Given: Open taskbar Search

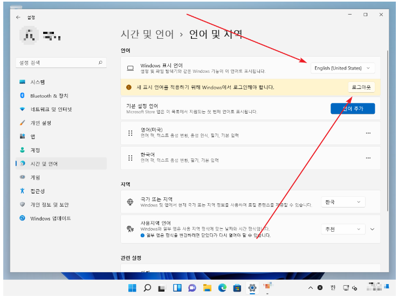Looking at the screenshot, I should pyautogui.click(x=147, y=288).
